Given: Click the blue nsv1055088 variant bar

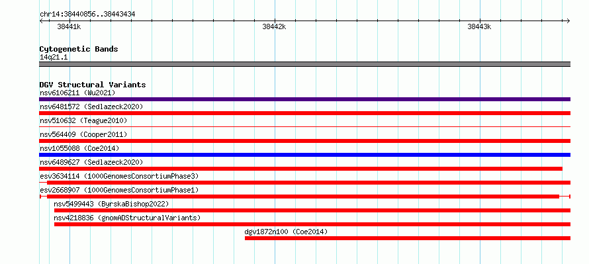Looking at the screenshot, I should point(304,155).
